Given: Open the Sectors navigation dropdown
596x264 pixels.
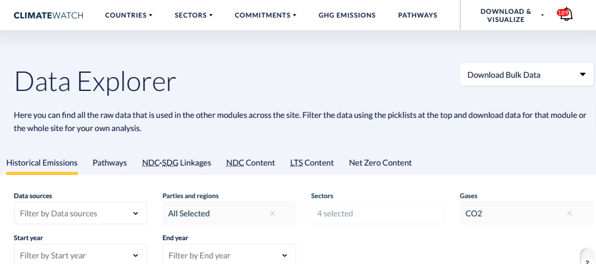Looking at the screenshot, I should 193,15.
